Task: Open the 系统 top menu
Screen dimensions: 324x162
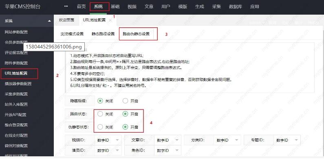Action: pos(98,7)
